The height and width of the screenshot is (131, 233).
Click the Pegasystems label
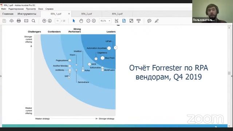62,60
